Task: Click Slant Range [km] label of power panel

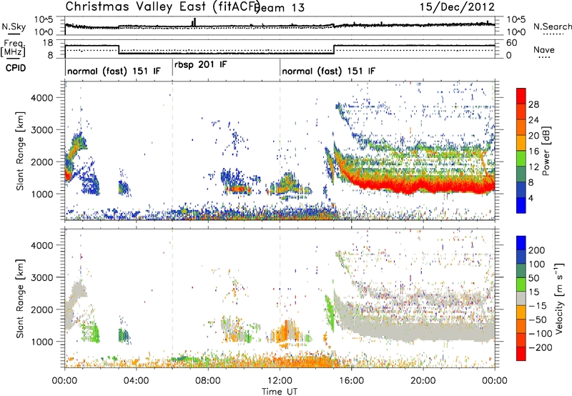Action: click(20, 151)
